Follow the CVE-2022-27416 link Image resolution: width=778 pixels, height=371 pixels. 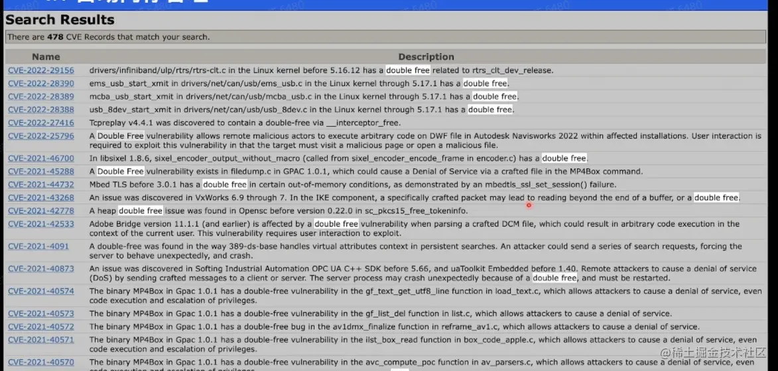tap(40, 123)
